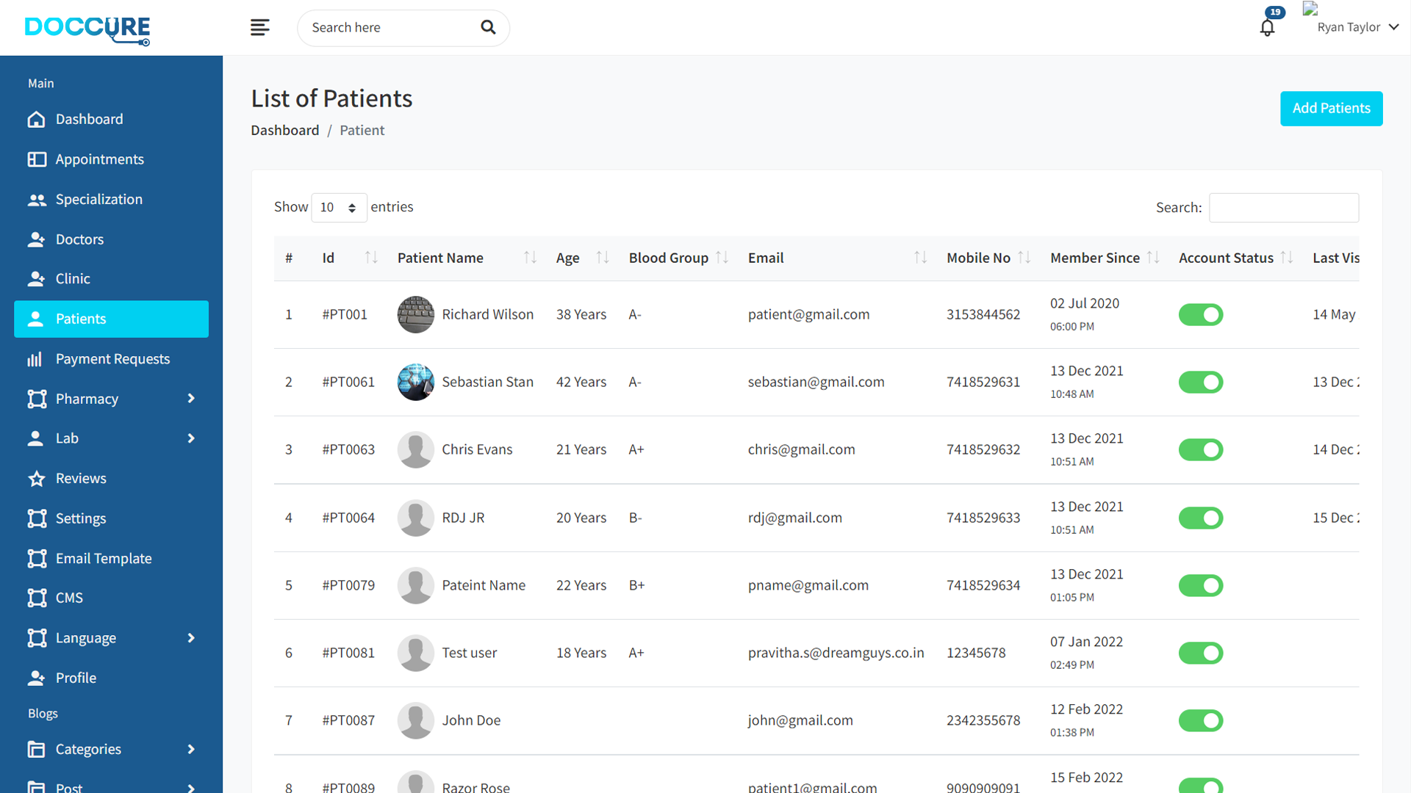Click email rdj@gmail.com
The width and height of the screenshot is (1411, 793).
pos(794,518)
